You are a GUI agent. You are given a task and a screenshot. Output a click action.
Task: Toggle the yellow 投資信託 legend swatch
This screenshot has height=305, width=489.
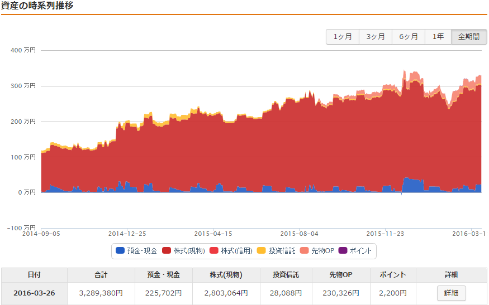(262, 250)
